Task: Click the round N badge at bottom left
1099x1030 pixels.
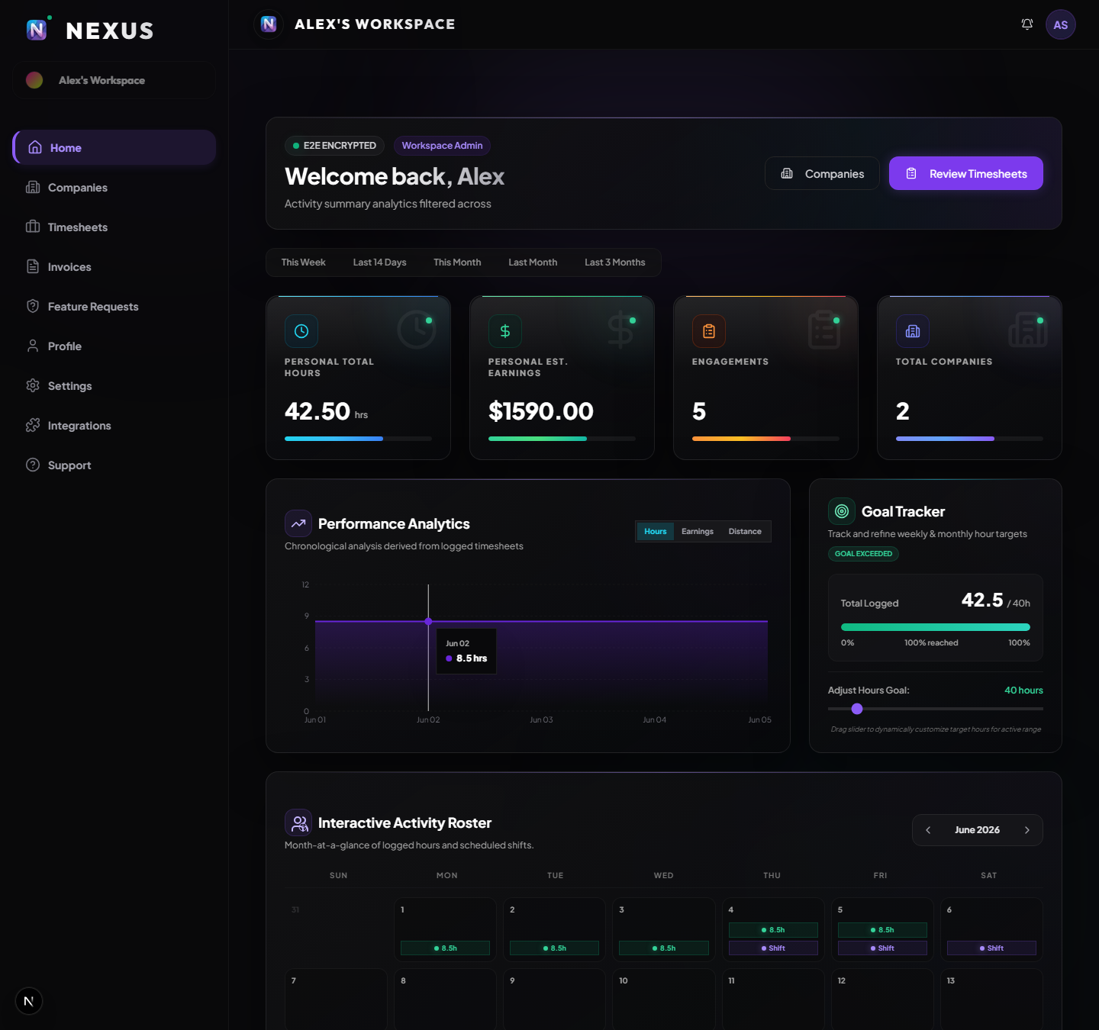Action: click(29, 1001)
